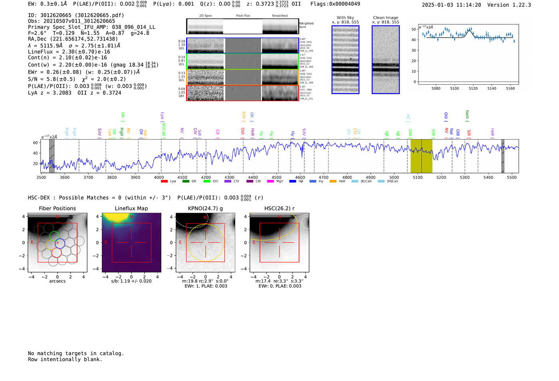Click the Primary Spec_Slot_IFU_AMP line

[91, 27]
